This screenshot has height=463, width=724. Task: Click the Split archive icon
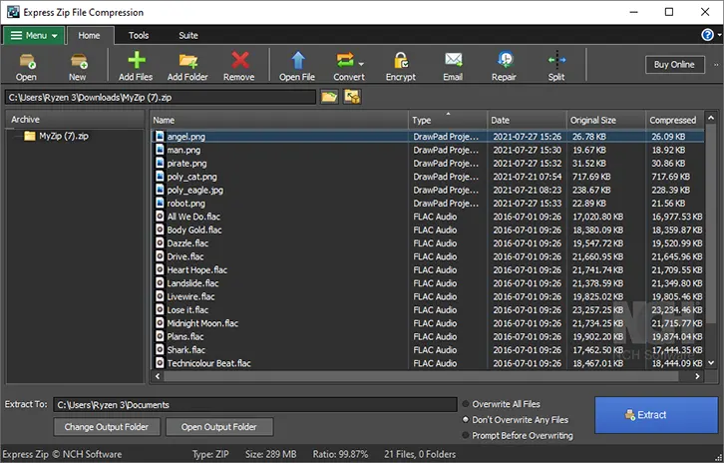pyautogui.click(x=556, y=60)
